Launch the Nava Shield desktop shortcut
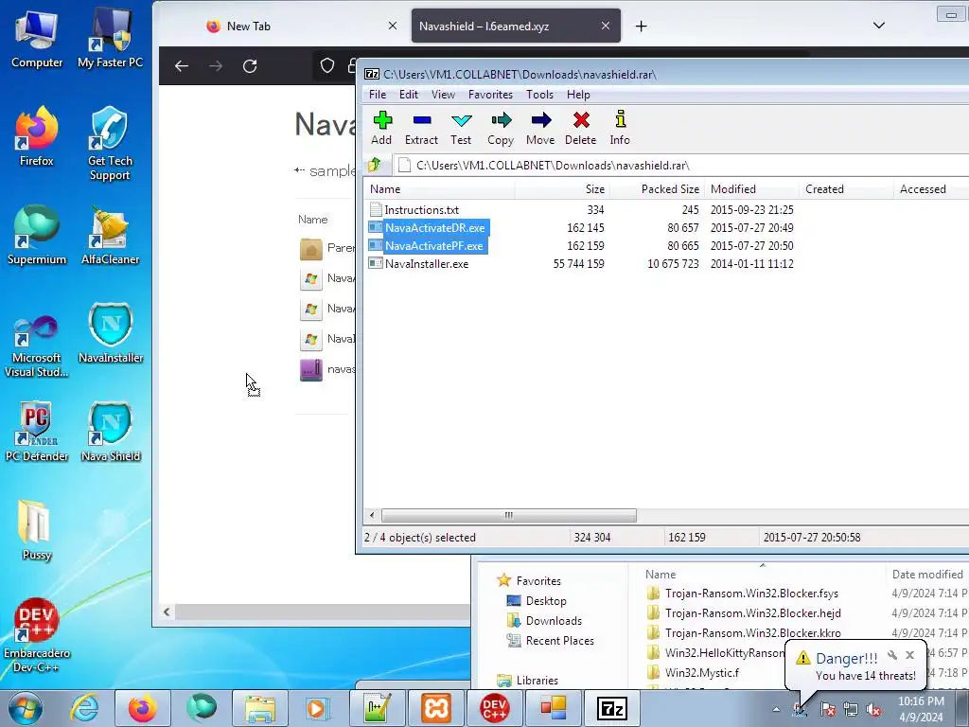The width and height of the screenshot is (969, 727). (111, 432)
